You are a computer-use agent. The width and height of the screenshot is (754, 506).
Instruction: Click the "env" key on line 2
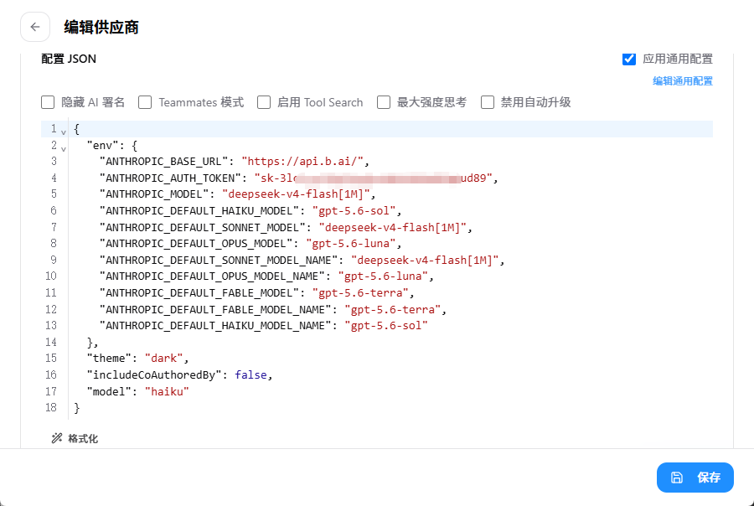(x=102, y=145)
